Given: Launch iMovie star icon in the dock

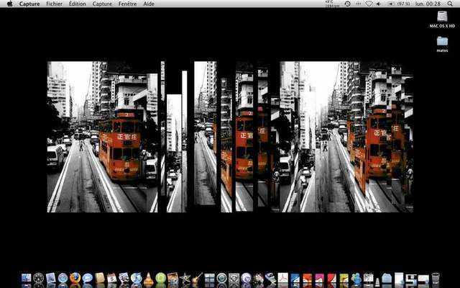Looking at the screenshot, I should (x=185, y=278).
